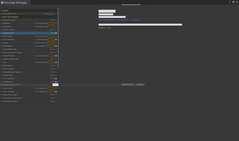Click the Package Manager window icon
The image size is (239, 141).
click(x=2, y=2)
